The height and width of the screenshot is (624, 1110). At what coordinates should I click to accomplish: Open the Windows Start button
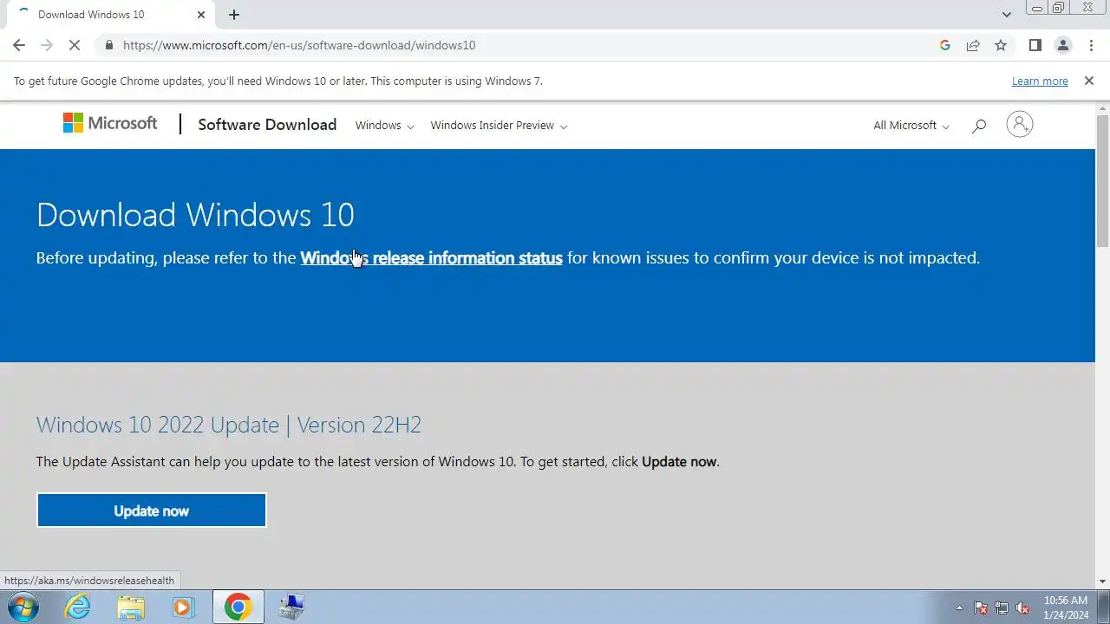(23, 607)
